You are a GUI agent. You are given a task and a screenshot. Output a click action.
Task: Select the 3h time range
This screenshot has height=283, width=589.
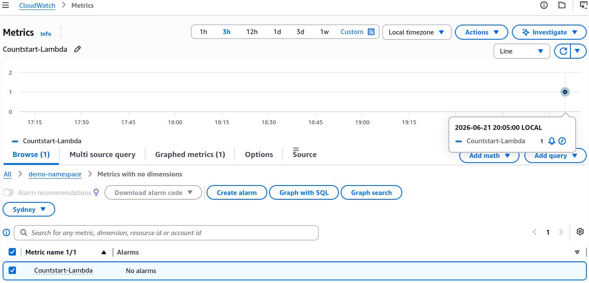(x=226, y=32)
